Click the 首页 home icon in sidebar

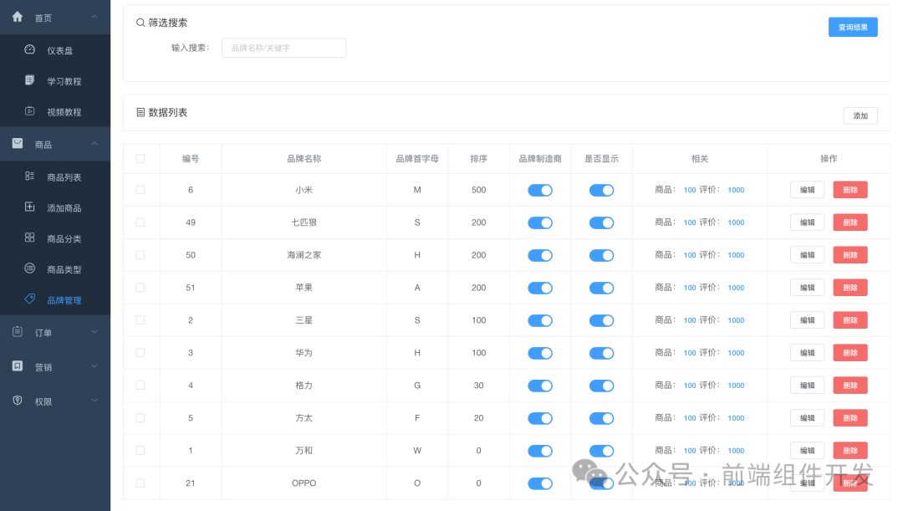pos(18,16)
